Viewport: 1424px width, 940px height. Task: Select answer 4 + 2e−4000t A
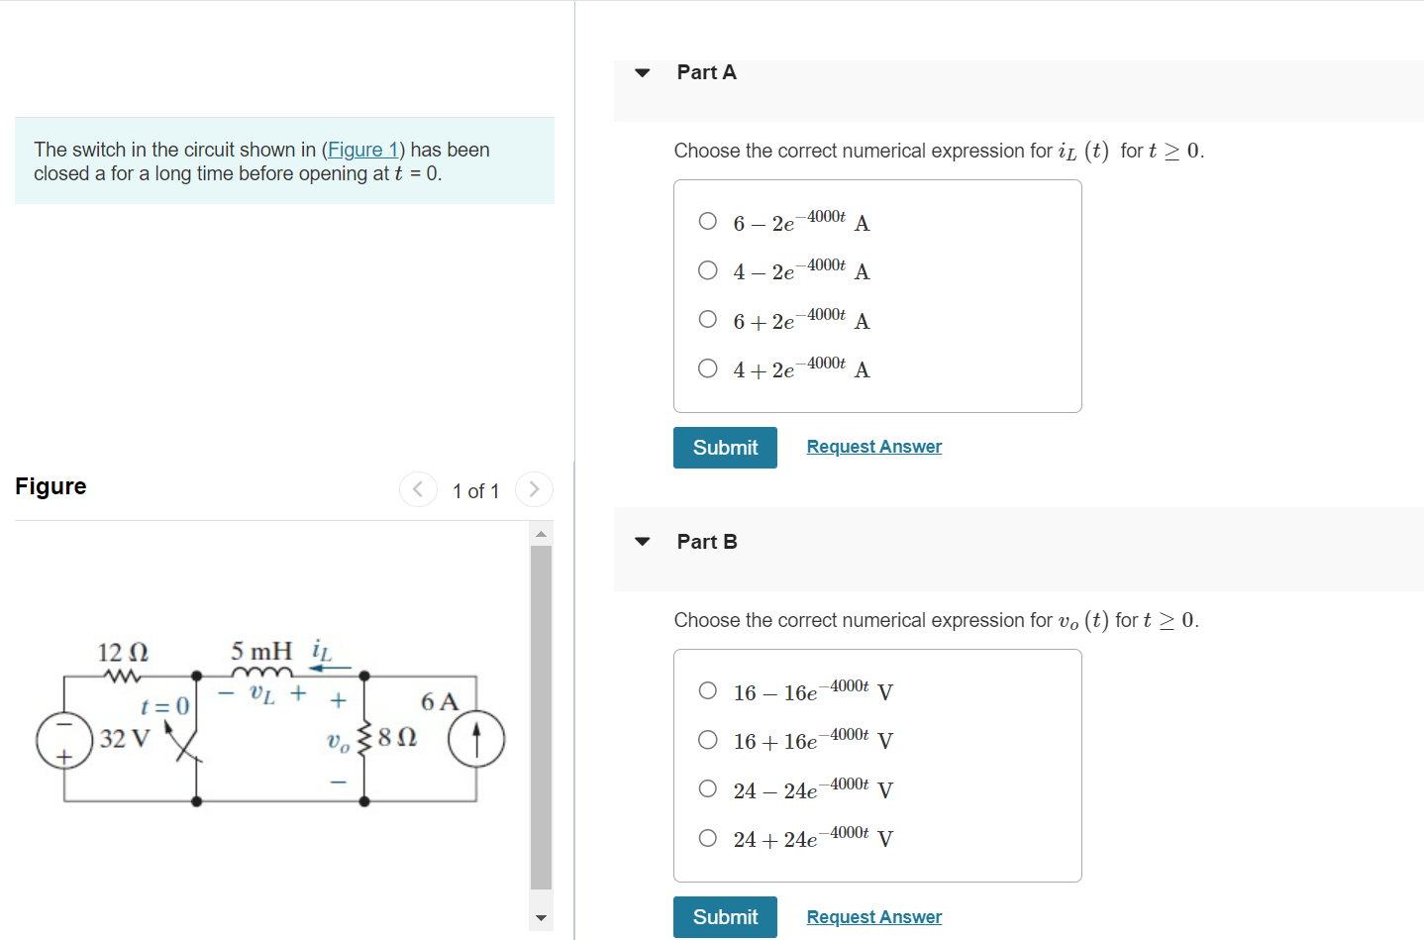coord(707,367)
